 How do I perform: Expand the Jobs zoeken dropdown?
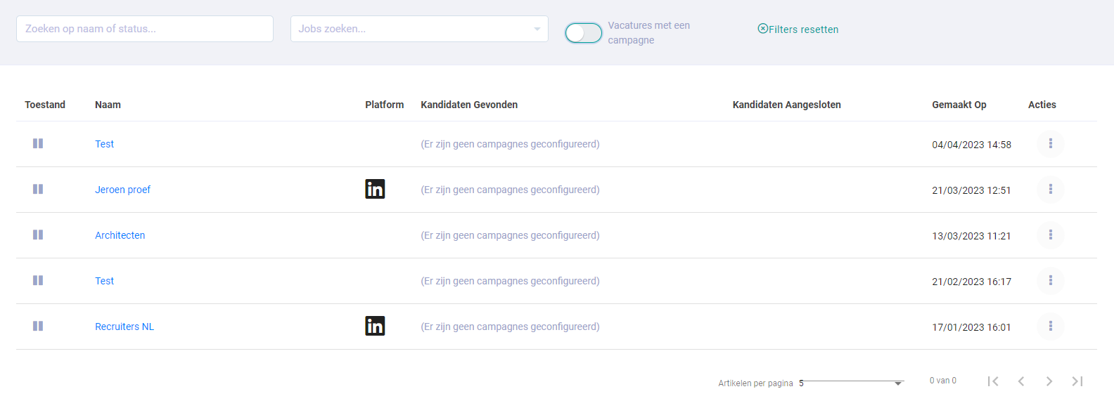(x=419, y=29)
